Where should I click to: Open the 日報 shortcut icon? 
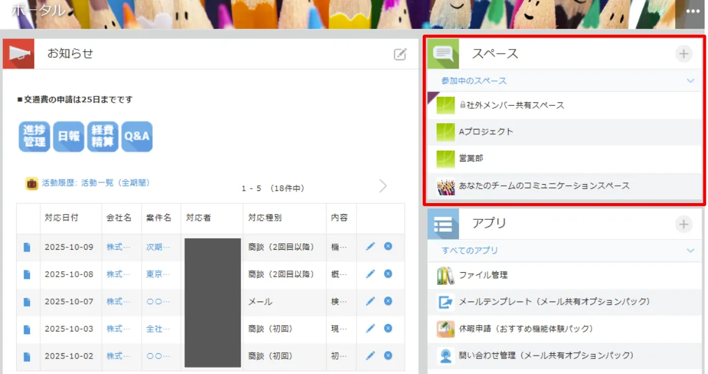pos(69,136)
